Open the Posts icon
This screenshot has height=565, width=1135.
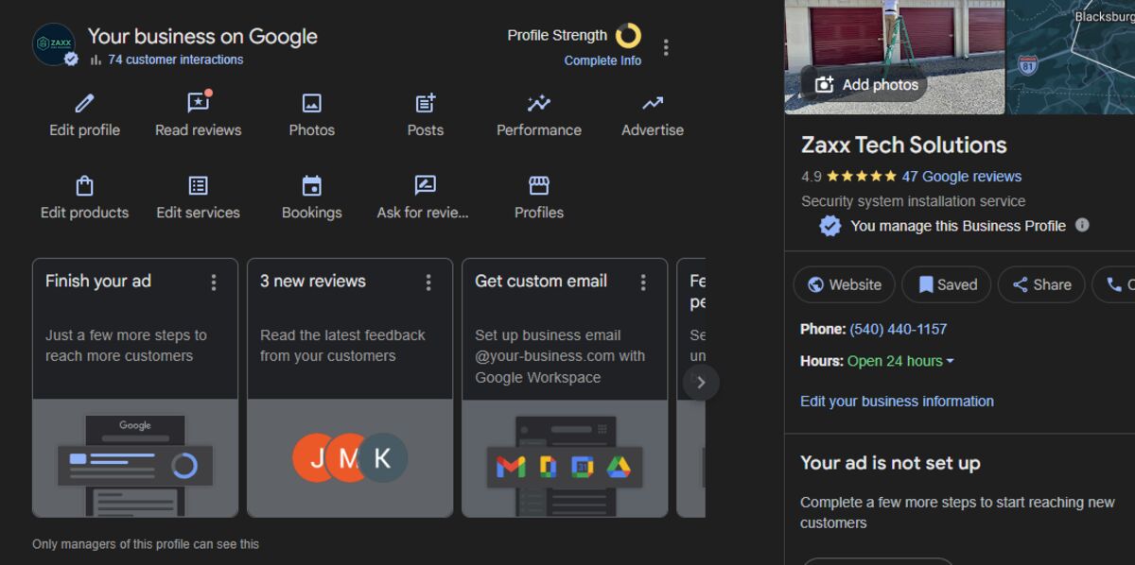425,104
